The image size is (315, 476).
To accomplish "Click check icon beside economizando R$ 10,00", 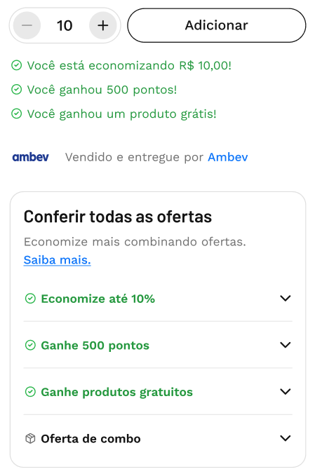I will coord(16,65).
